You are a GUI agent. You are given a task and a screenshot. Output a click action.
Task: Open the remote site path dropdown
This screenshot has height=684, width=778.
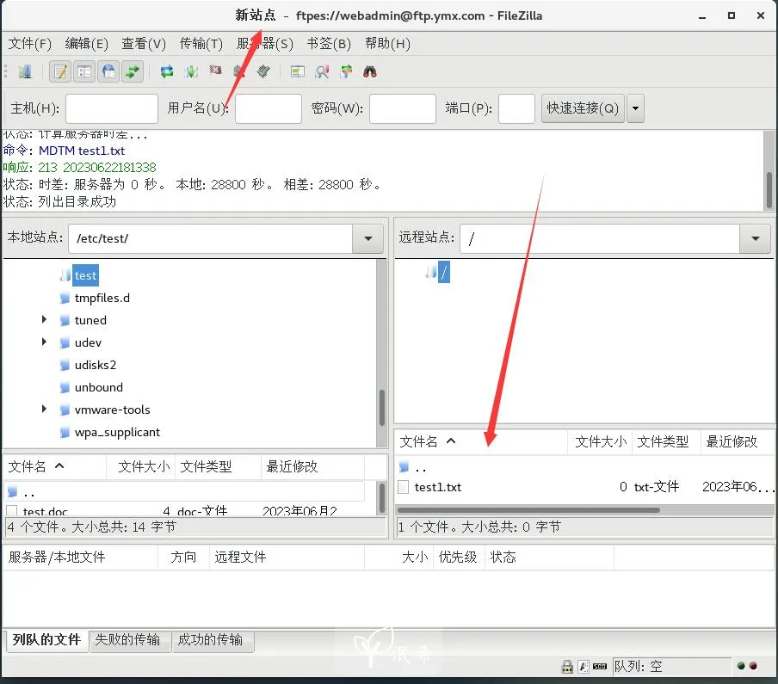pos(755,238)
